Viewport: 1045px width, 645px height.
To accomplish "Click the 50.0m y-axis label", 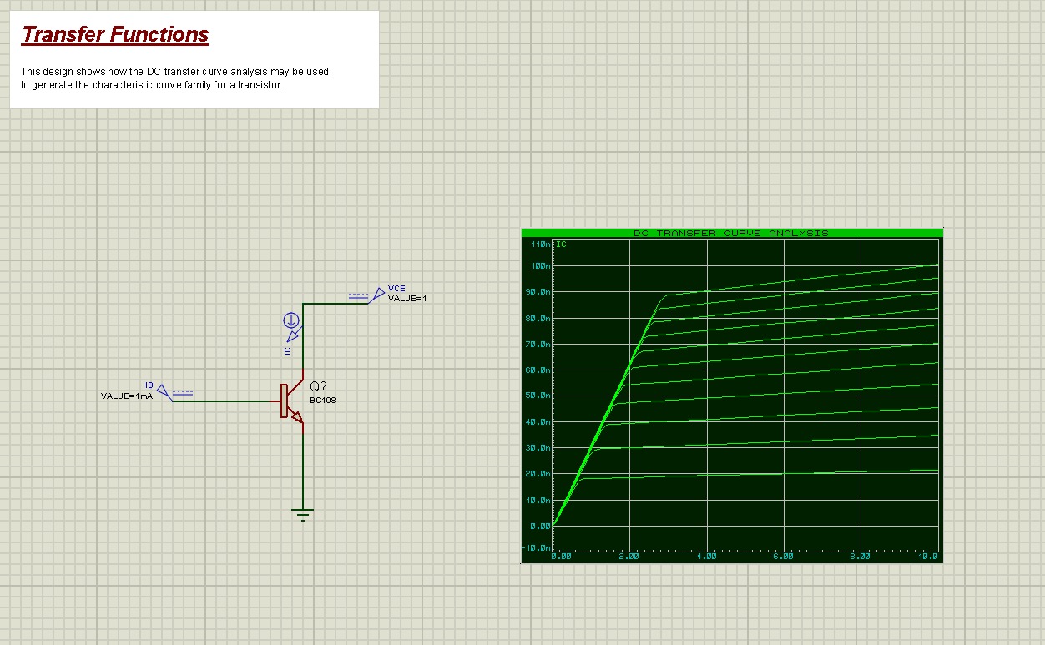I will pos(538,396).
